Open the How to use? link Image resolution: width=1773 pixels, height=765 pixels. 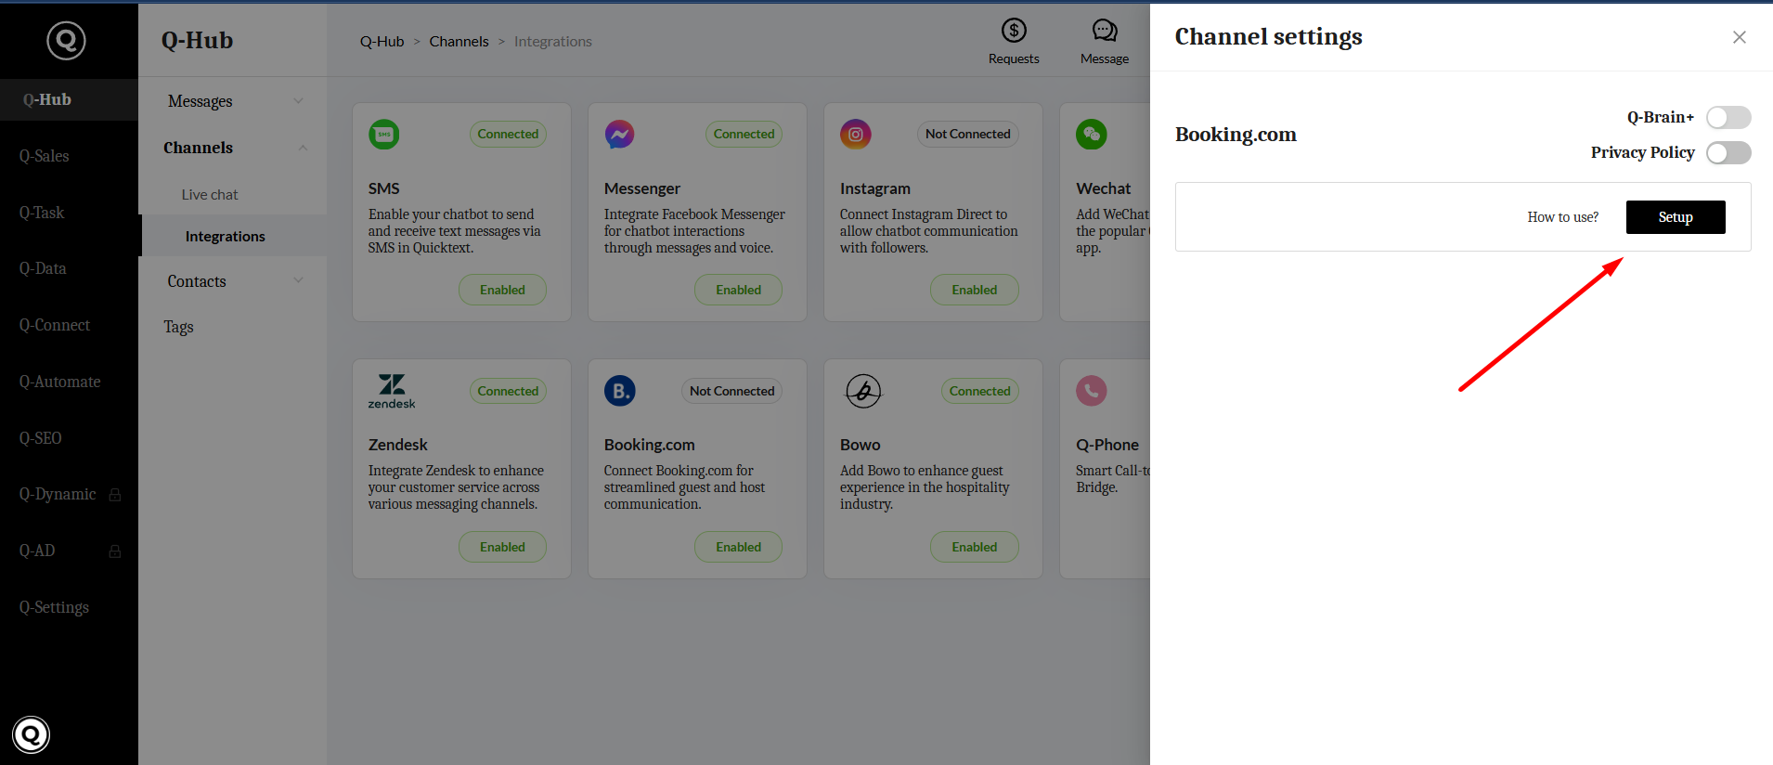(1562, 217)
